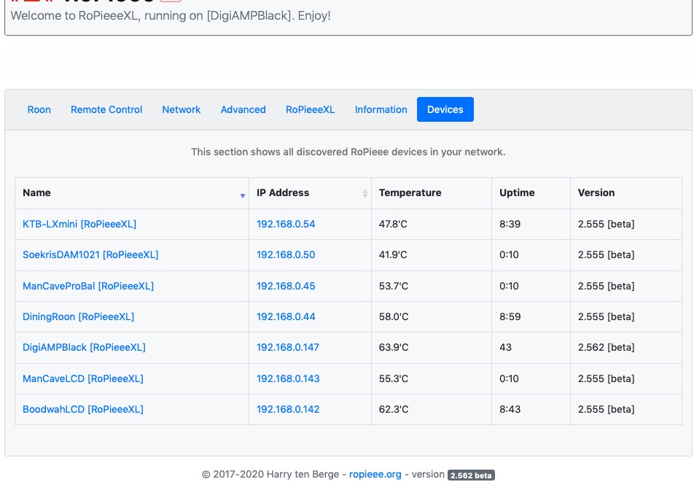This screenshot has height=490, width=694.
Task: Follow the IP link 192.168.0.54
Action: click(x=286, y=224)
